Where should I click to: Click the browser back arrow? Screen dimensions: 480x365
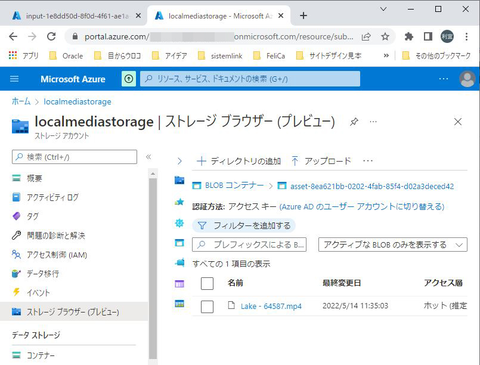[13, 37]
